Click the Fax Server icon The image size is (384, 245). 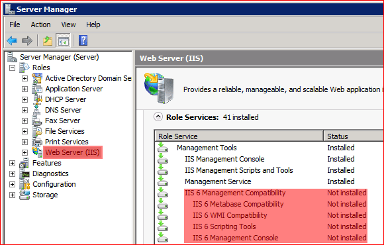click(x=37, y=121)
